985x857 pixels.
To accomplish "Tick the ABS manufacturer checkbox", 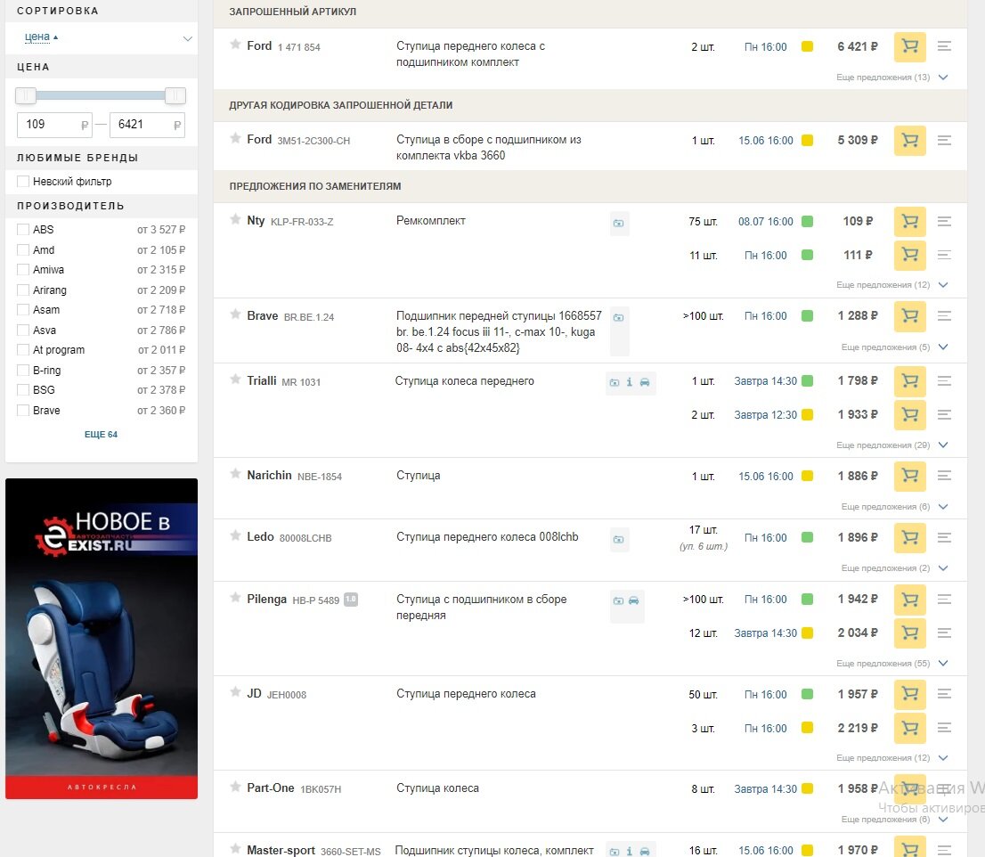I will tap(23, 229).
